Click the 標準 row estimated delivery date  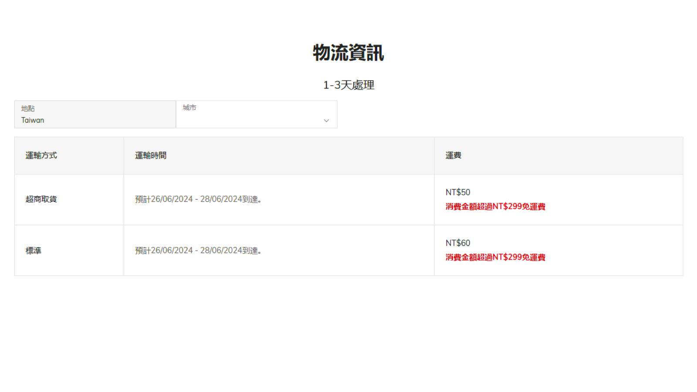click(x=198, y=250)
